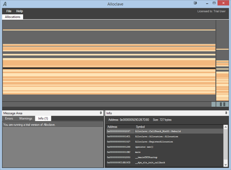231x170 pixels.
Task: Pin the Message Area panel
Action: 101,113
